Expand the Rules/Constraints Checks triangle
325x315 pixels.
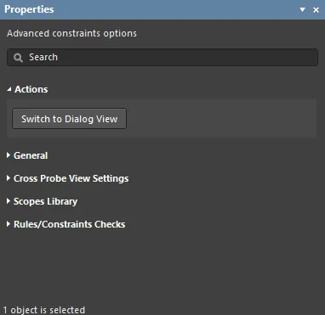(x=9, y=224)
